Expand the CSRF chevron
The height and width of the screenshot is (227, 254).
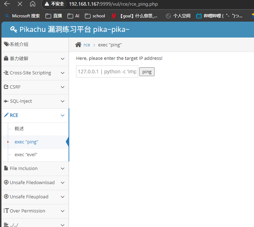[63, 87]
